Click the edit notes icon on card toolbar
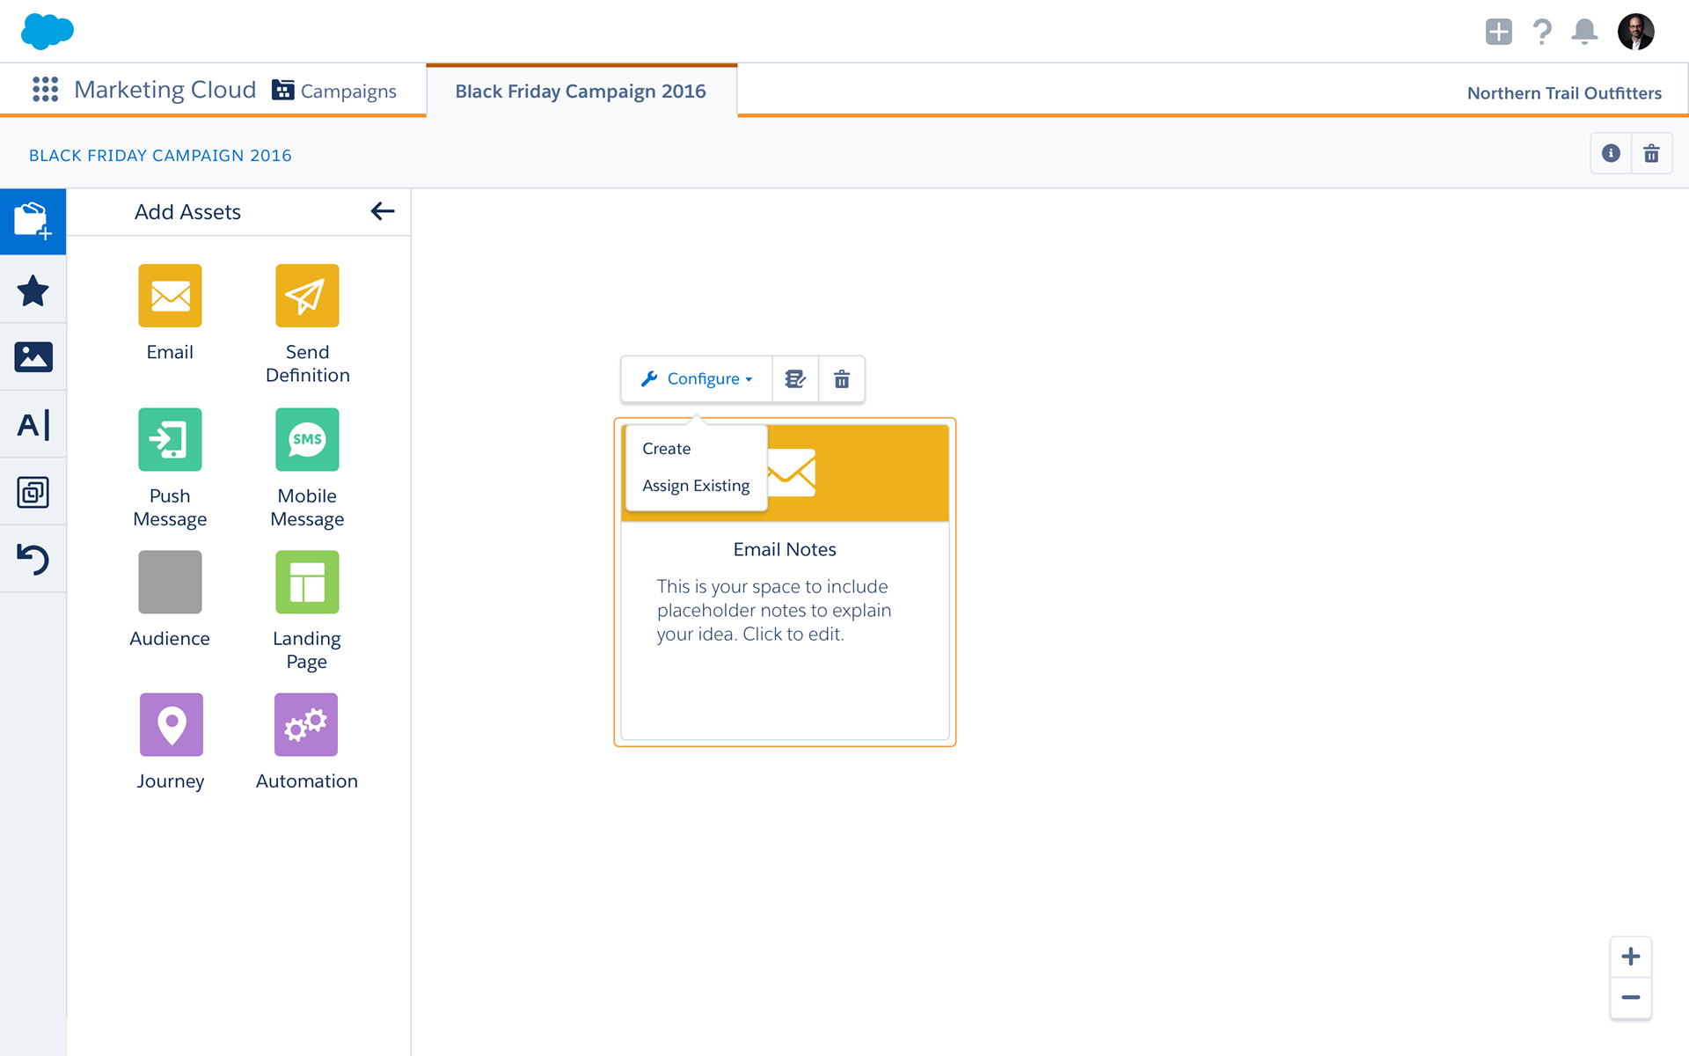The height and width of the screenshot is (1056, 1689). coord(795,378)
